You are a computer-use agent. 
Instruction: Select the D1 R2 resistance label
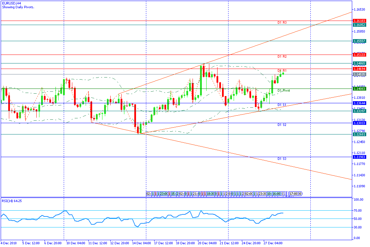click(x=282, y=57)
